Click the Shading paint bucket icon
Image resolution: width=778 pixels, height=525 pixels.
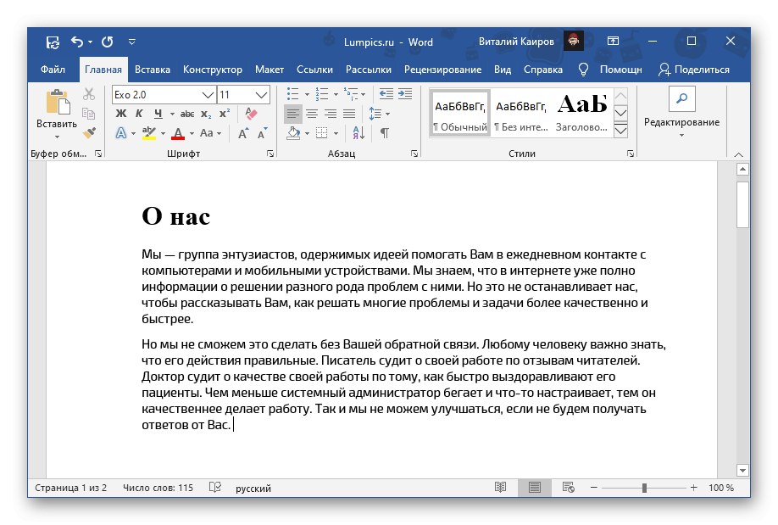[x=293, y=133]
